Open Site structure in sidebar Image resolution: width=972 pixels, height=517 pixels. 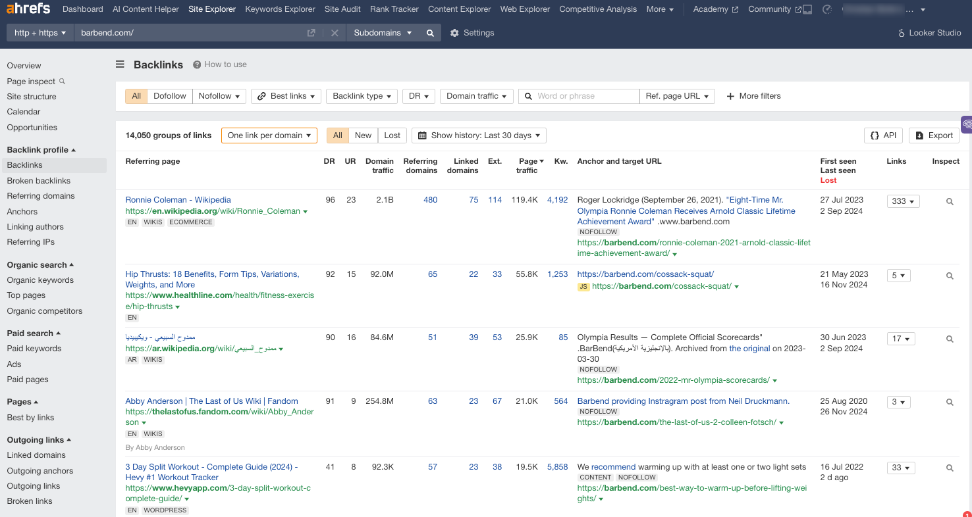[x=32, y=97]
